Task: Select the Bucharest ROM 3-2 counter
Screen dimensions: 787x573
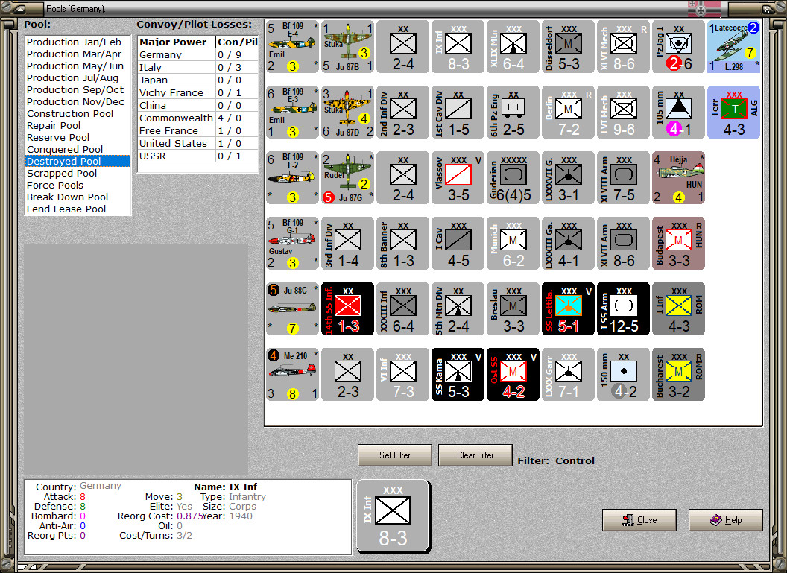Action: coord(679,374)
